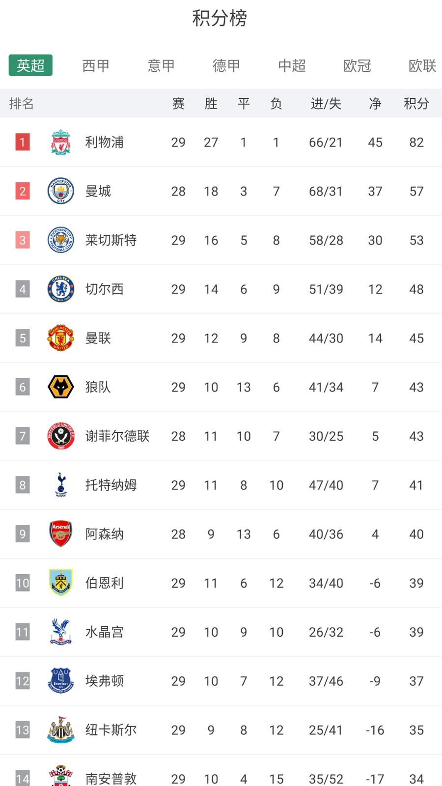The image size is (442, 786).
Task: Tap the Manchester City club badge
Action: 61,191
